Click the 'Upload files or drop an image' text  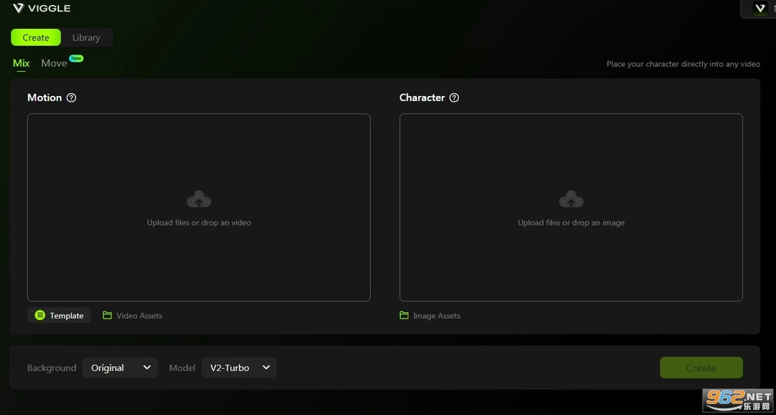pos(571,223)
